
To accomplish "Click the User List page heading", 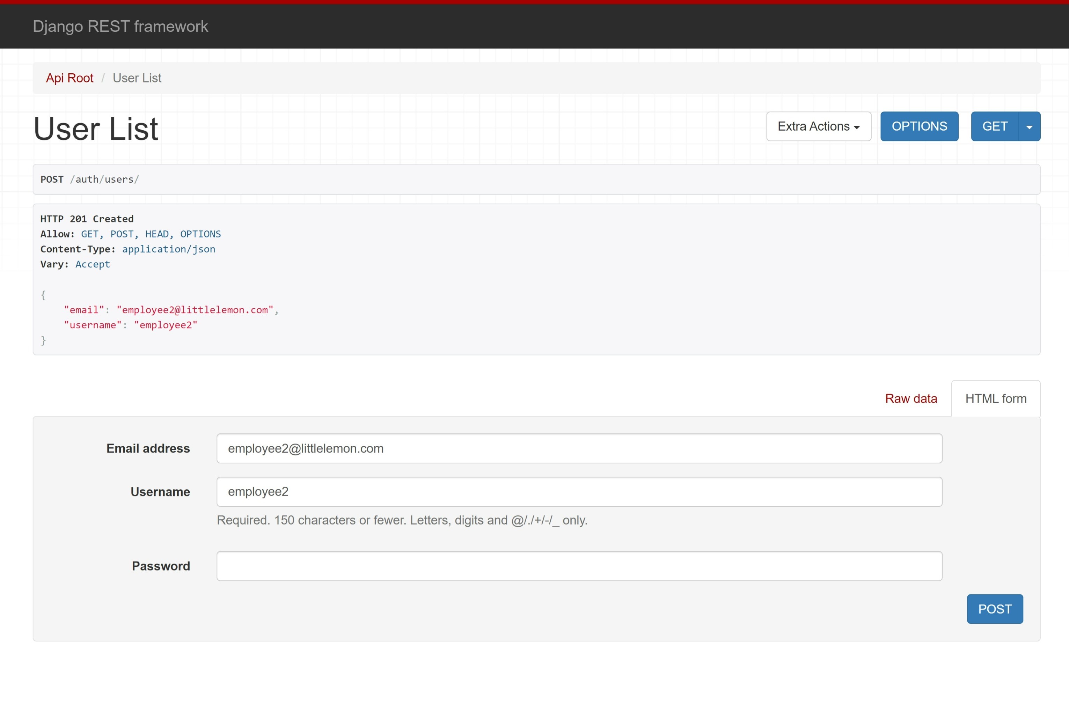I will 96,129.
